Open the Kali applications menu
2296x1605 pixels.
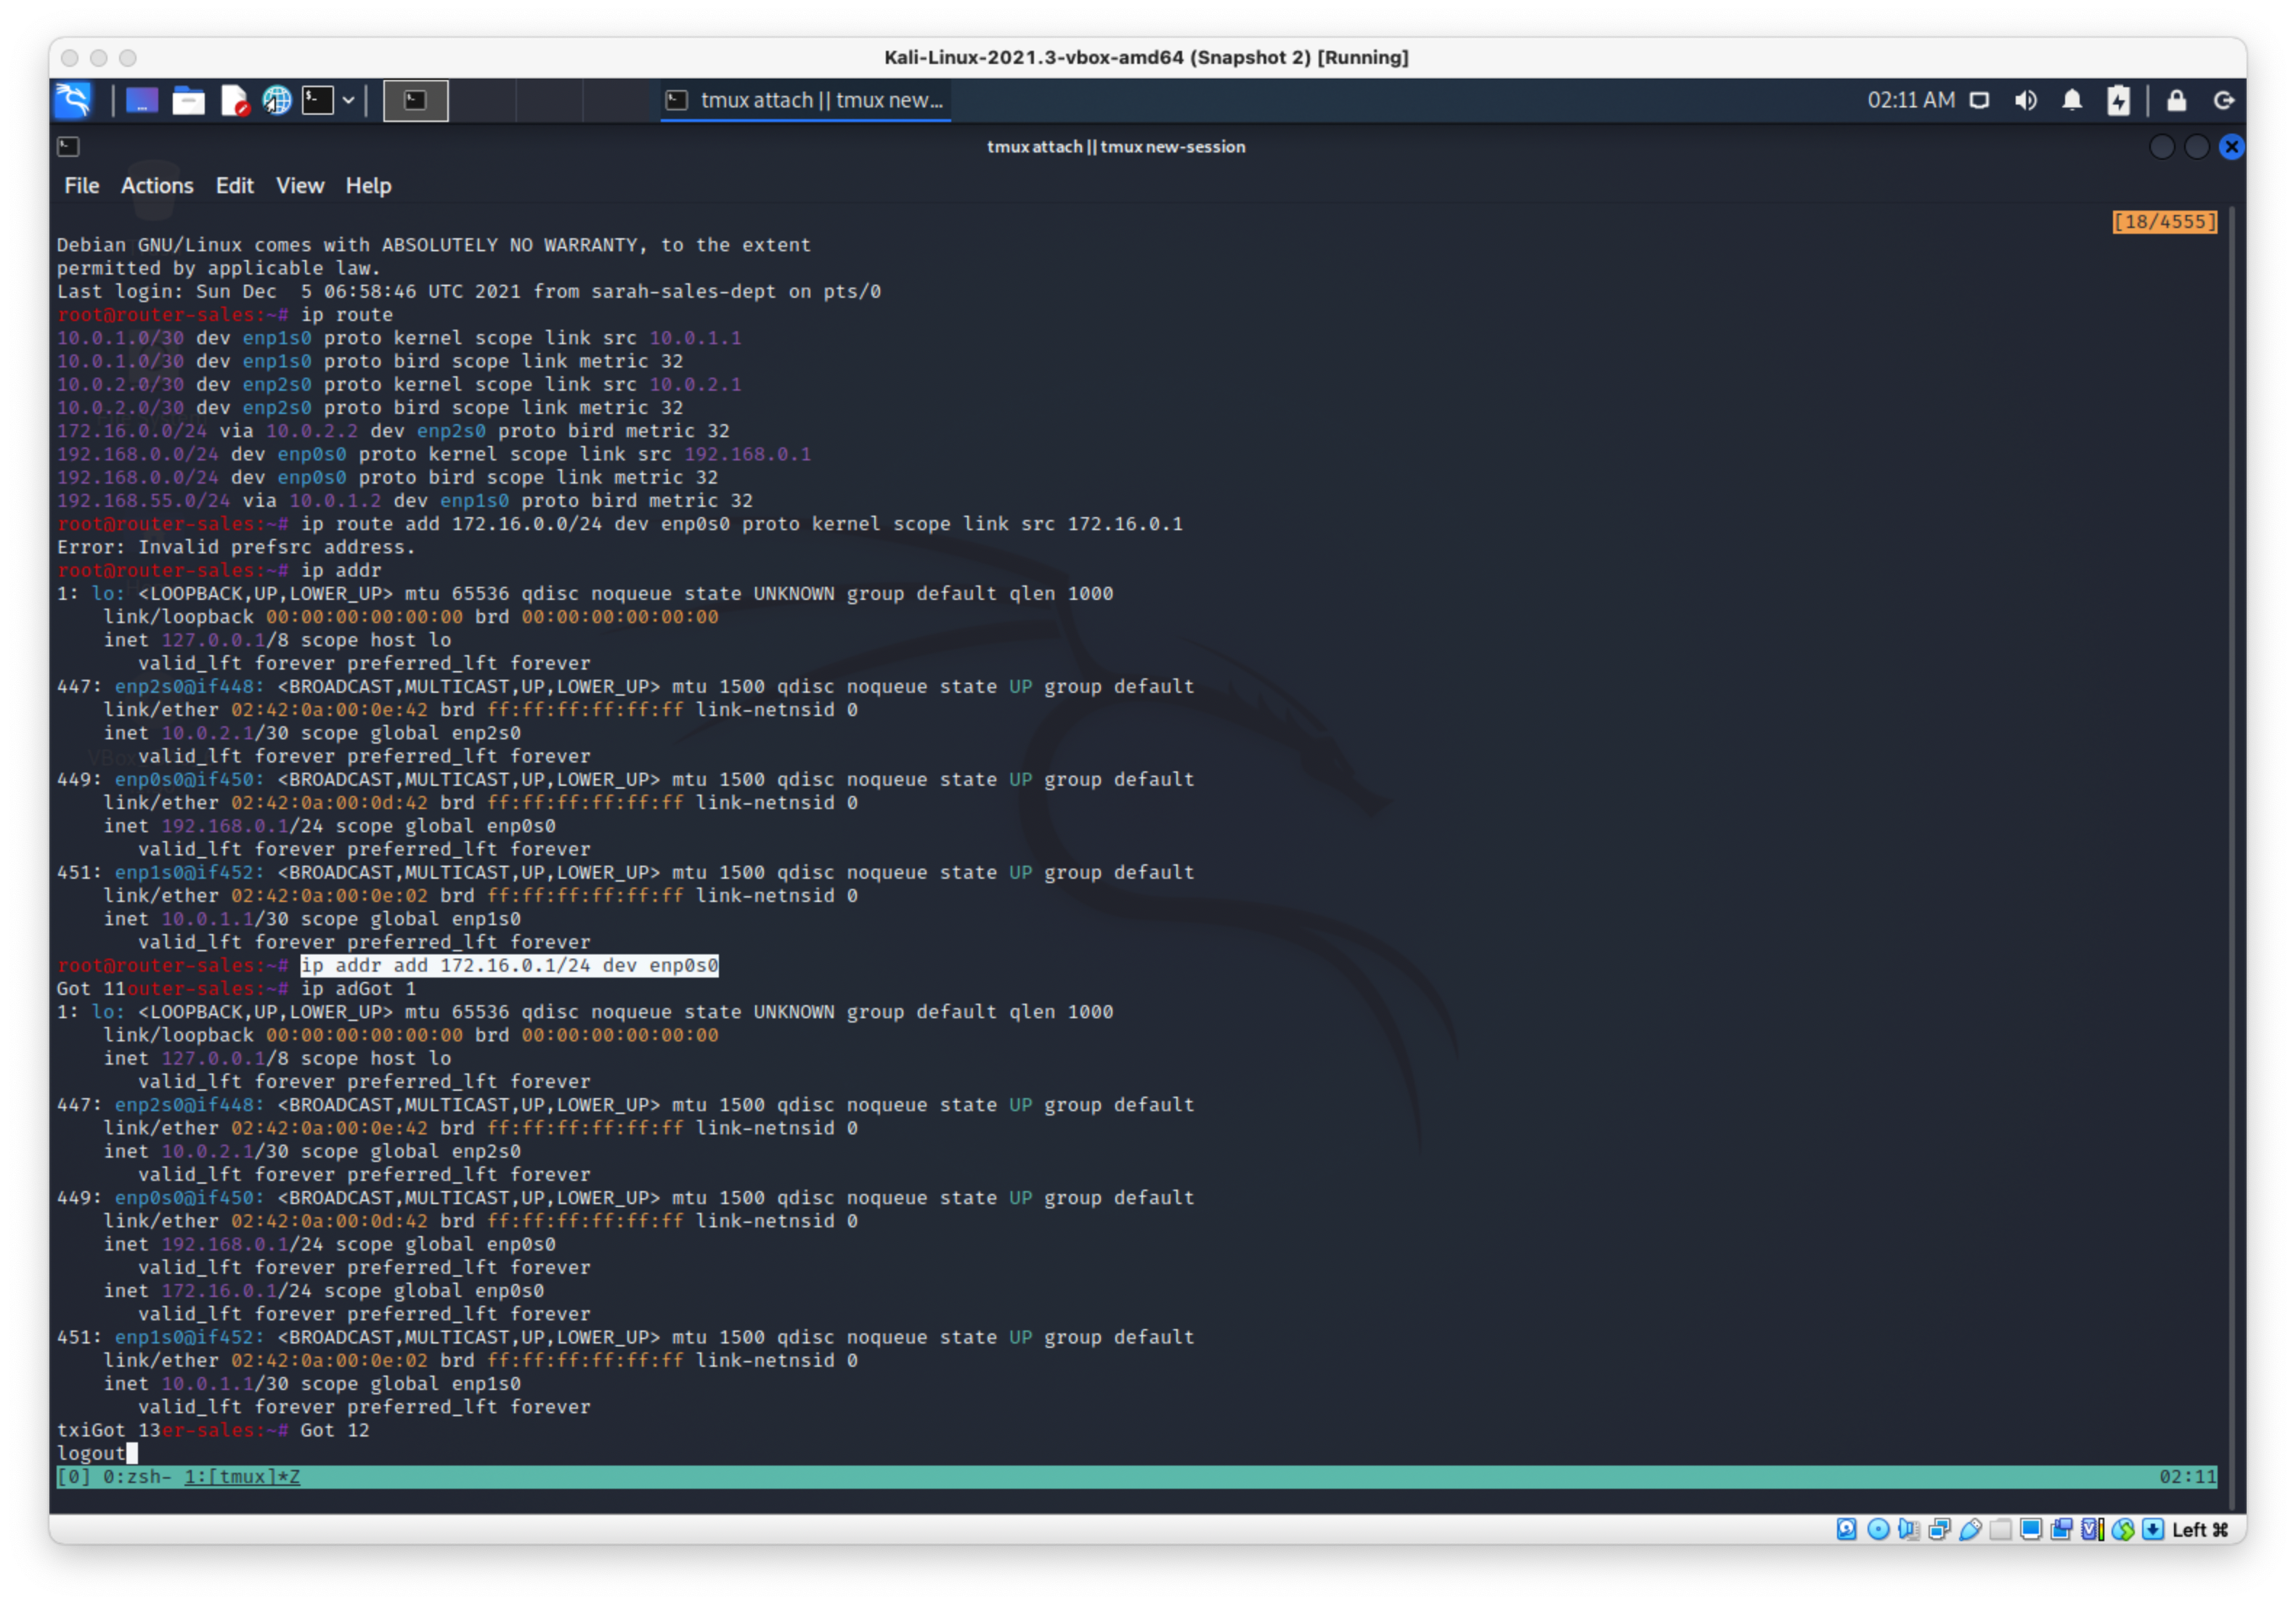click(x=73, y=100)
